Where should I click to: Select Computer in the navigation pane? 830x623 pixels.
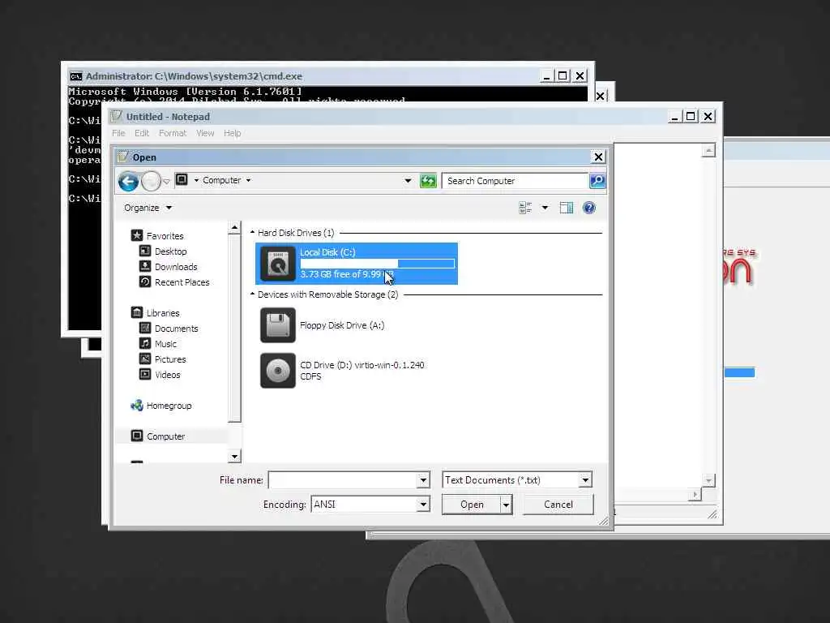tap(165, 436)
